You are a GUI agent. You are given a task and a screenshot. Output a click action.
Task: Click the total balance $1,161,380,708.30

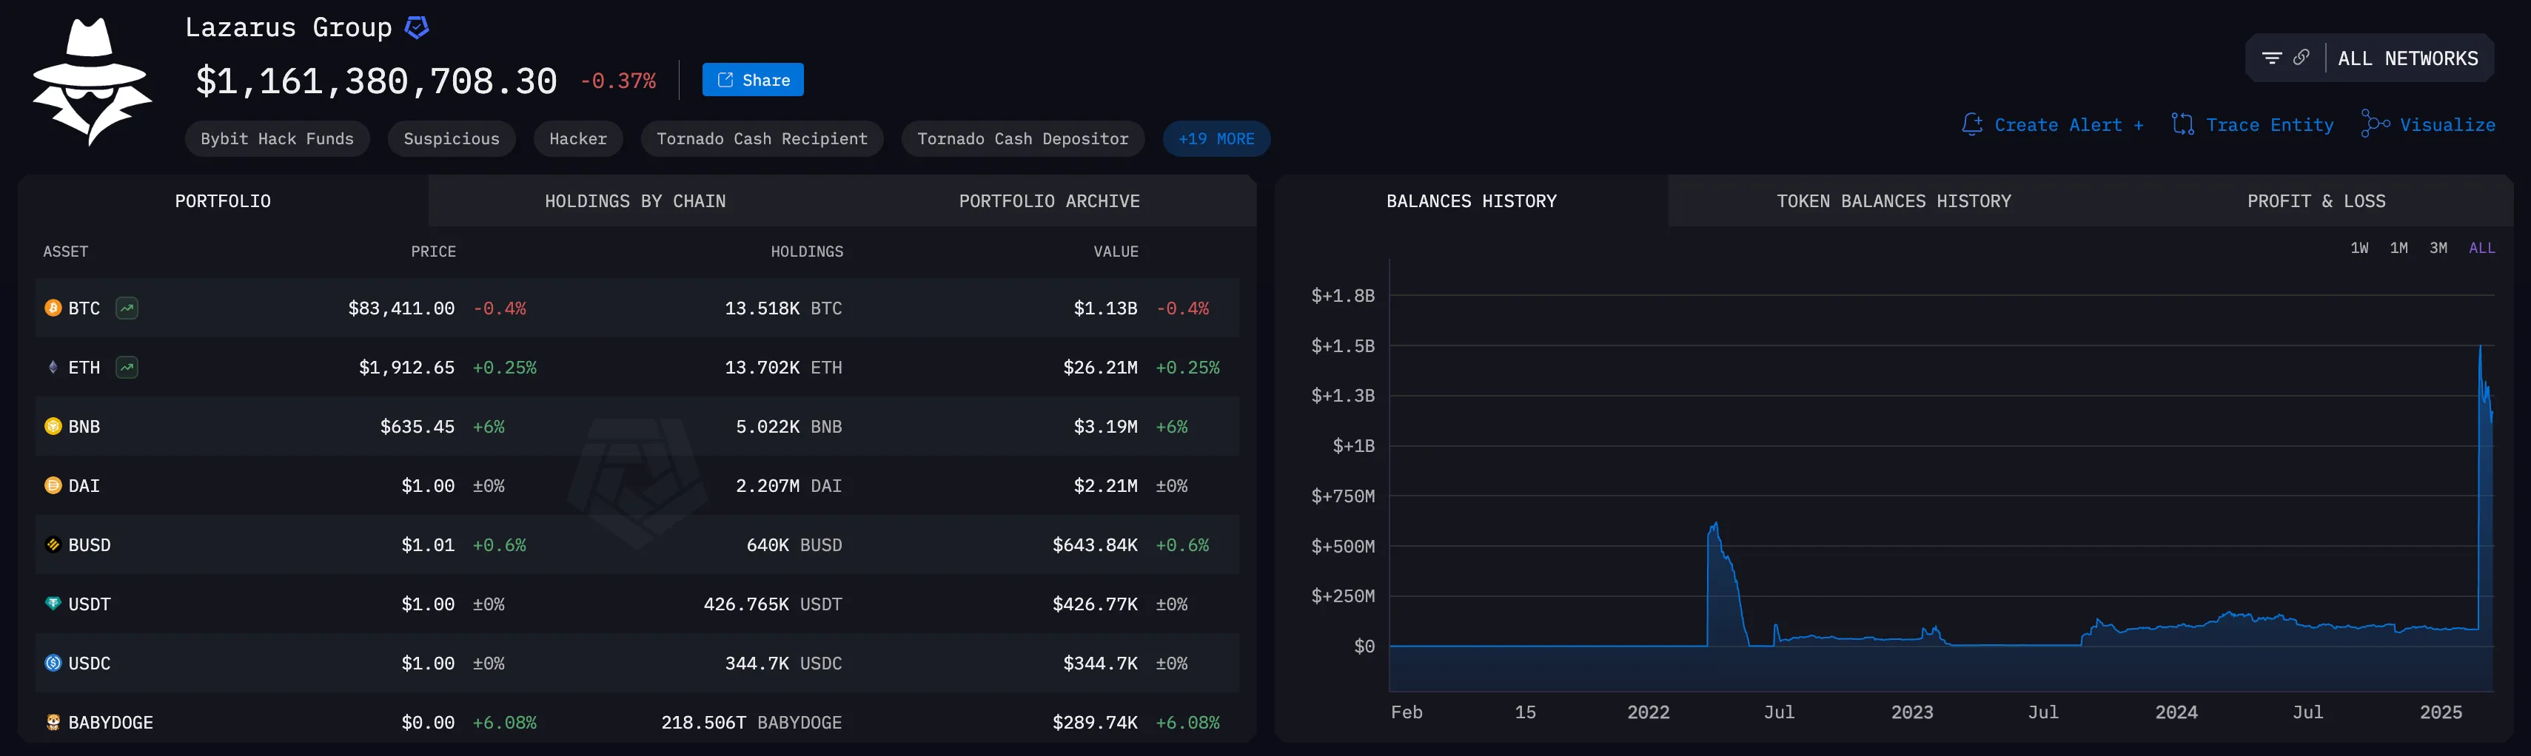pyautogui.click(x=376, y=81)
